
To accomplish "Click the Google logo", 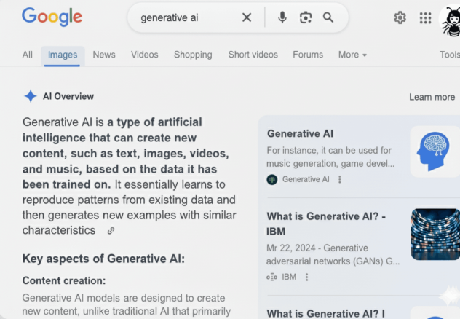I will pyautogui.click(x=52, y=17).
